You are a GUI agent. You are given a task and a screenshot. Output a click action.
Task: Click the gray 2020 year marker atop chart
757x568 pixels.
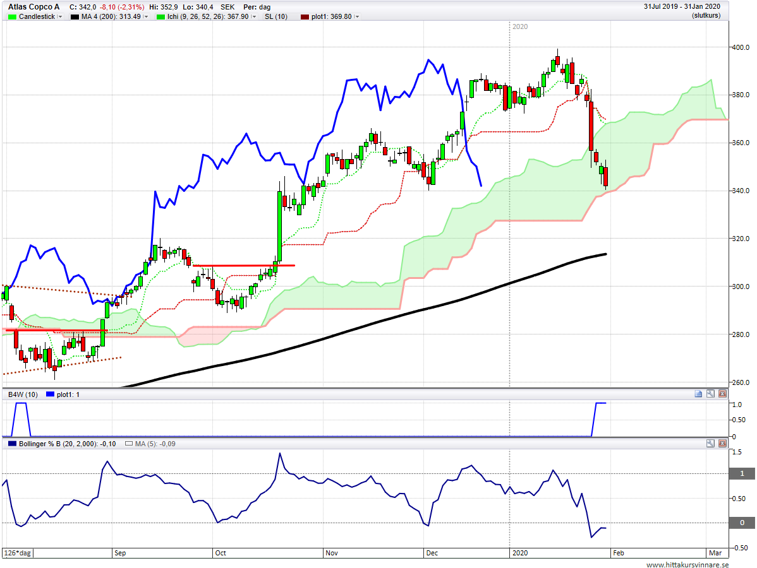(520, 27)
